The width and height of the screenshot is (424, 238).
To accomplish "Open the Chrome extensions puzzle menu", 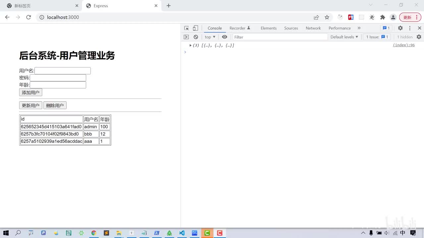I will click(x=383, y=17).
